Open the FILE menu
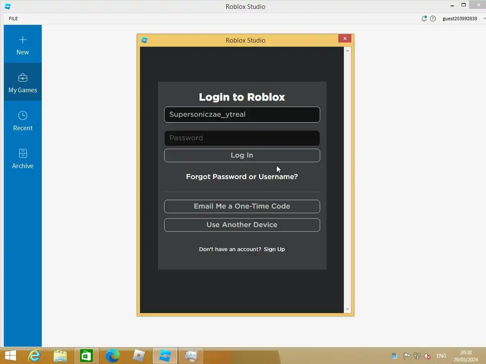 [x=13, y=19]
